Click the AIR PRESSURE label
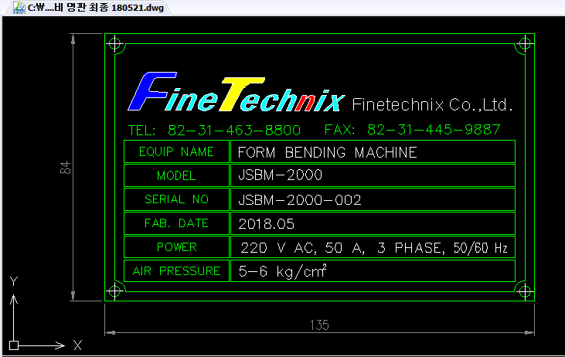The height and width of the screenshot is (357, 565). click(176, 271)
